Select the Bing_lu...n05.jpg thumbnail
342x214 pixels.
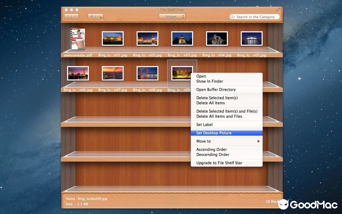252,39
